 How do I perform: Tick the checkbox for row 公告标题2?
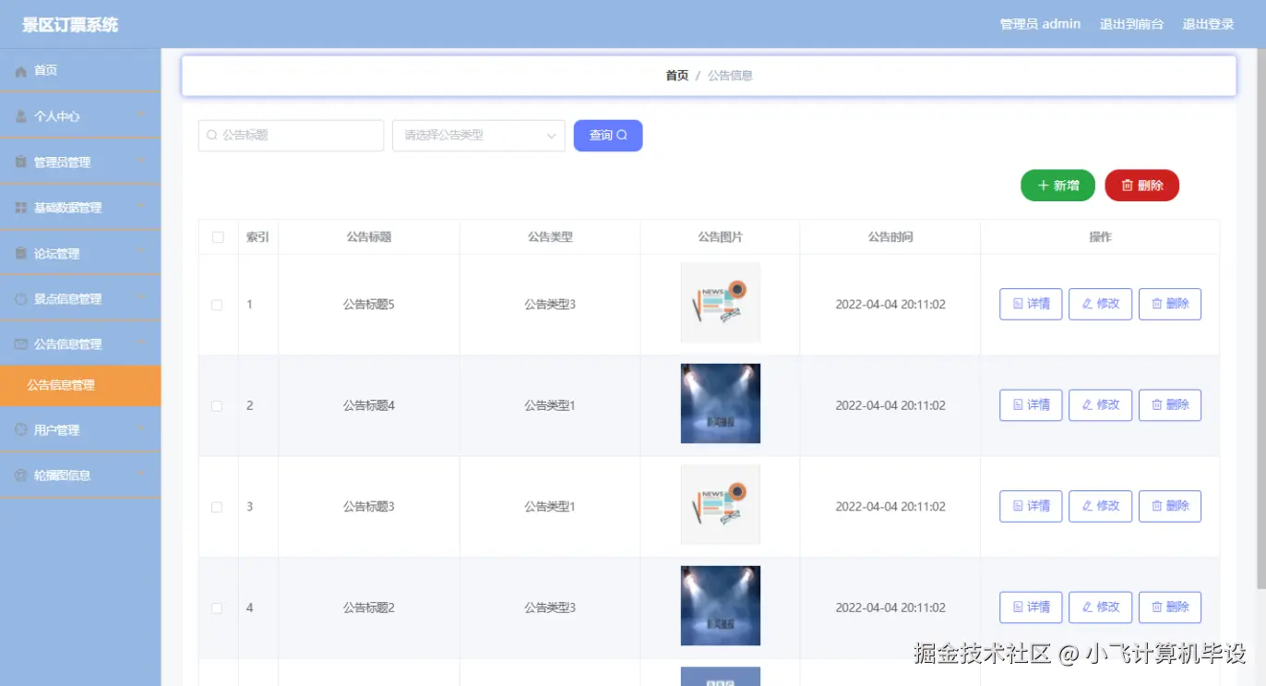pyautogui.click(x=217, y=608)
